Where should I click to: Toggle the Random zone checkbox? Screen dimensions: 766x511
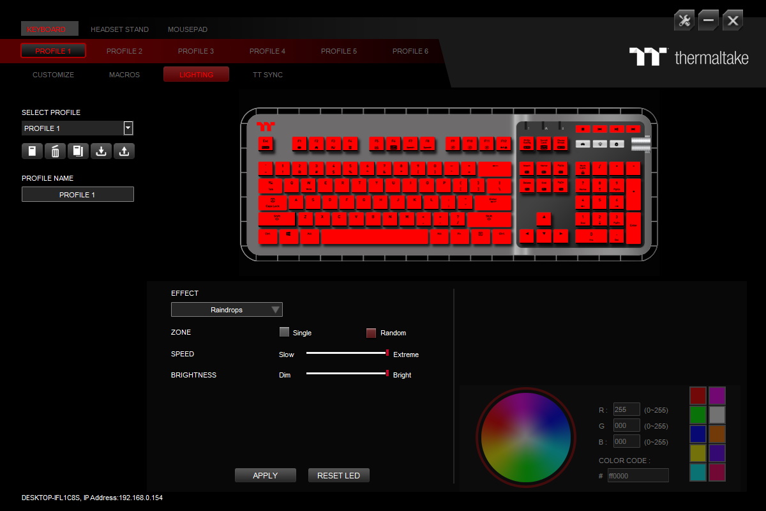pyautogui.click(x=372, y=333)
